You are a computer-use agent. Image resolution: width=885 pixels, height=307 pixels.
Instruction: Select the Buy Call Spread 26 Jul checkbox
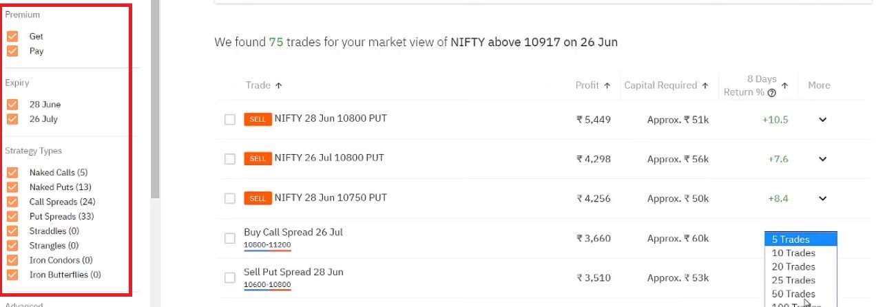click(230, 238)
